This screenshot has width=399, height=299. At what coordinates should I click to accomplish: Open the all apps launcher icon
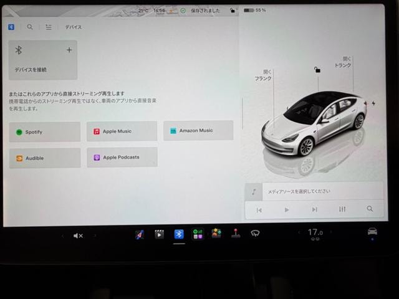198,234
